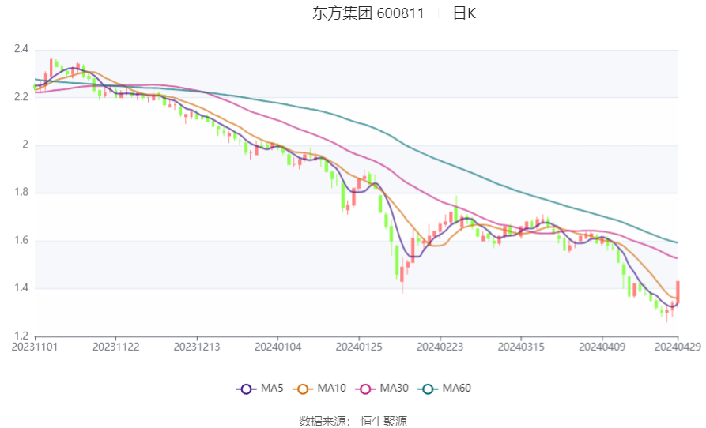Click the chart title 东方集团 600811
The height and width of the screenshot is (428, 706).
point(368,13)
